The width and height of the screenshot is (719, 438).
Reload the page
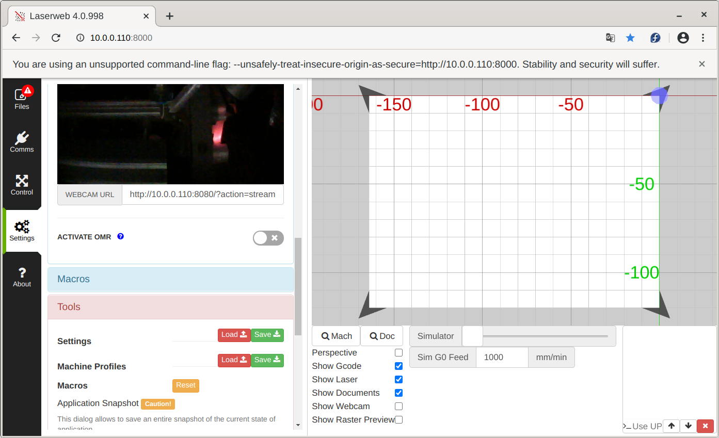coord(56,38)
